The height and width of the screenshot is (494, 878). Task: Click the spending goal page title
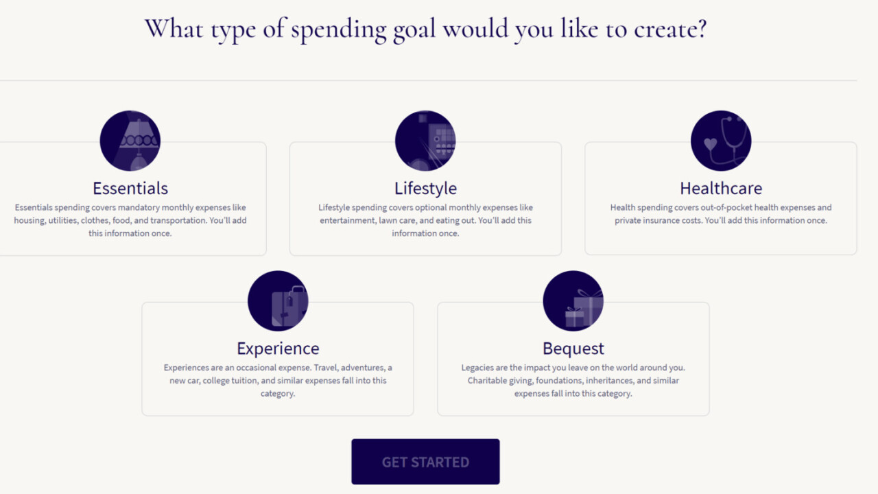[x=425, y=30]
